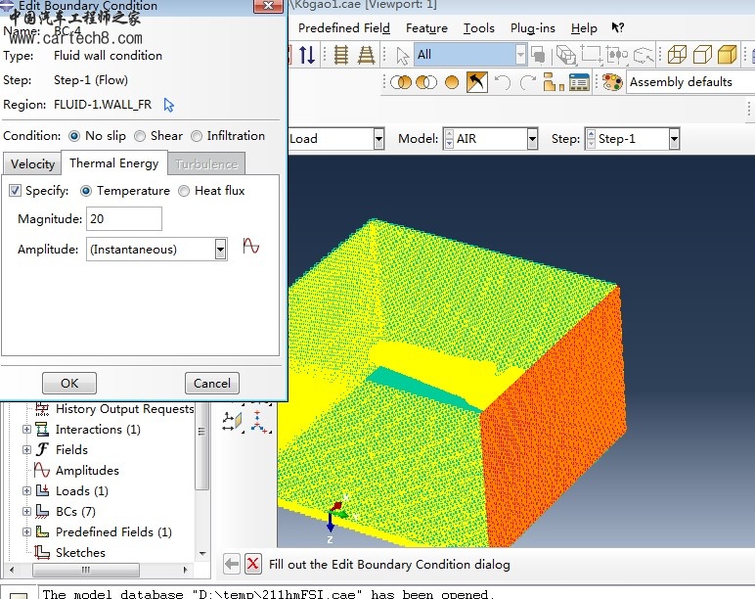Expand the BCs (7) tree node

(x=27, y=512)
